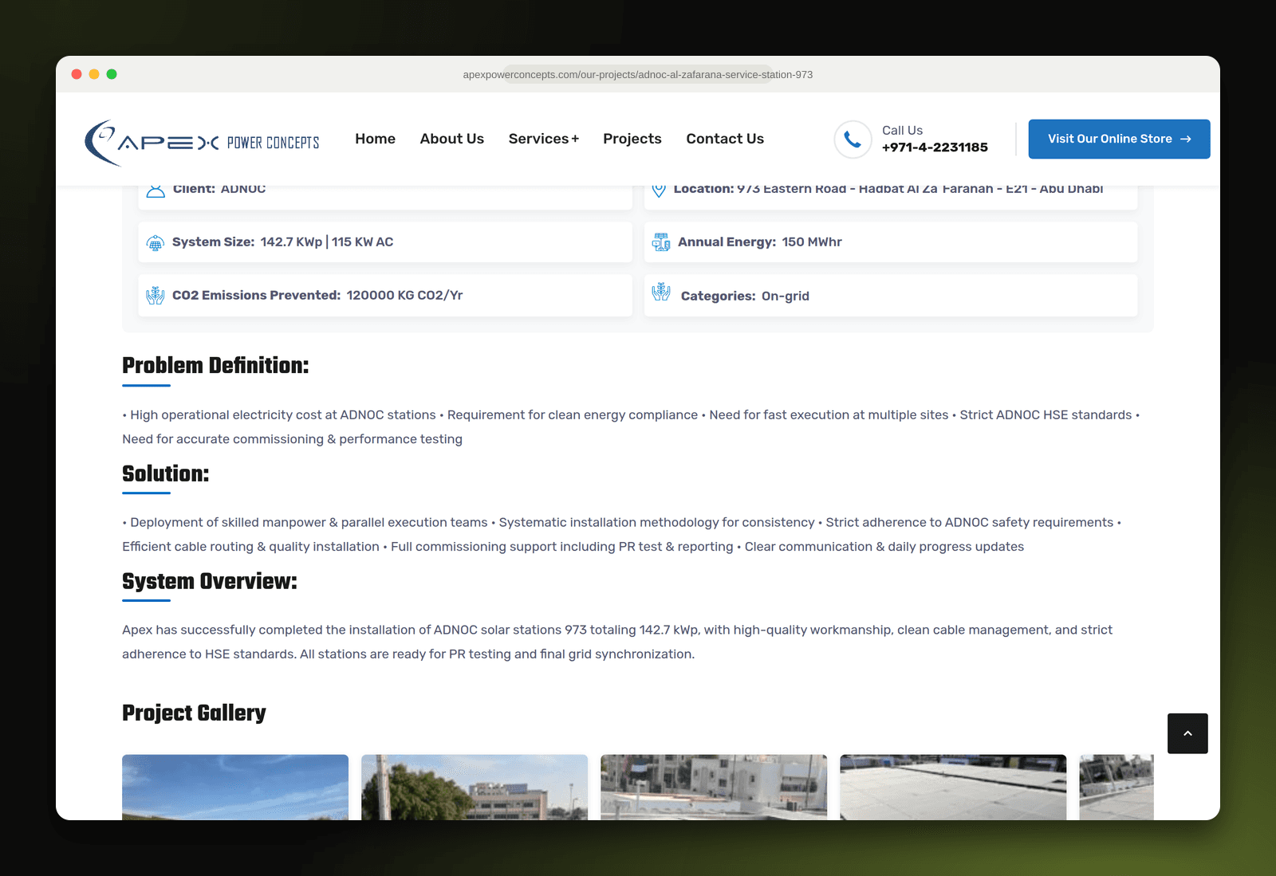
Task: Click the 150 MWhr annual energy value
Action: pos(812,242)
